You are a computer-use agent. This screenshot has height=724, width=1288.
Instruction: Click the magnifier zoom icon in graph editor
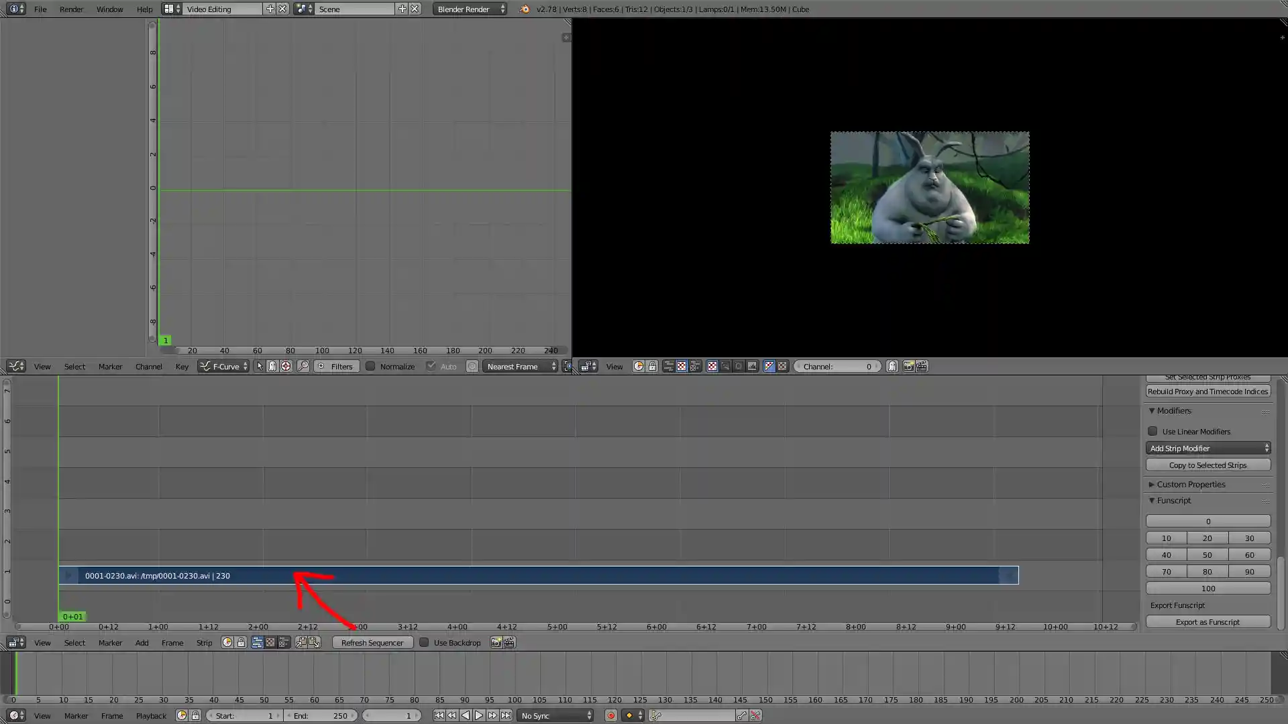303,366
